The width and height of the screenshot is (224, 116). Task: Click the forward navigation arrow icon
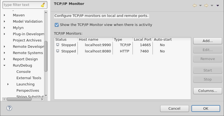[x=206, y=5]
